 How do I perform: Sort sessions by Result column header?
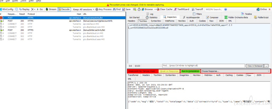click(x=22, y=14)
